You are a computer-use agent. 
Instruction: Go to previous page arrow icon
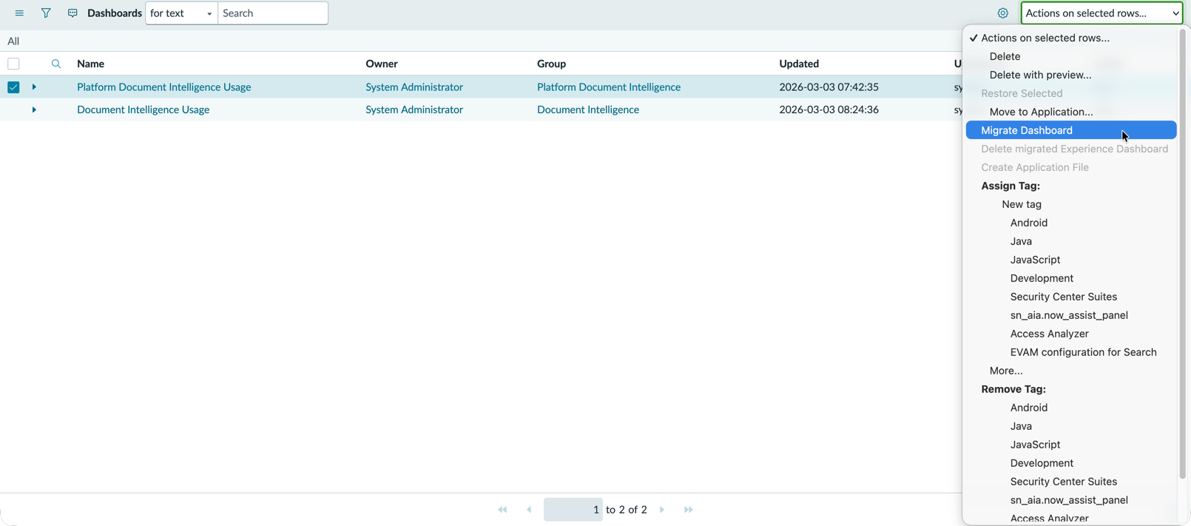pos(529,510)
